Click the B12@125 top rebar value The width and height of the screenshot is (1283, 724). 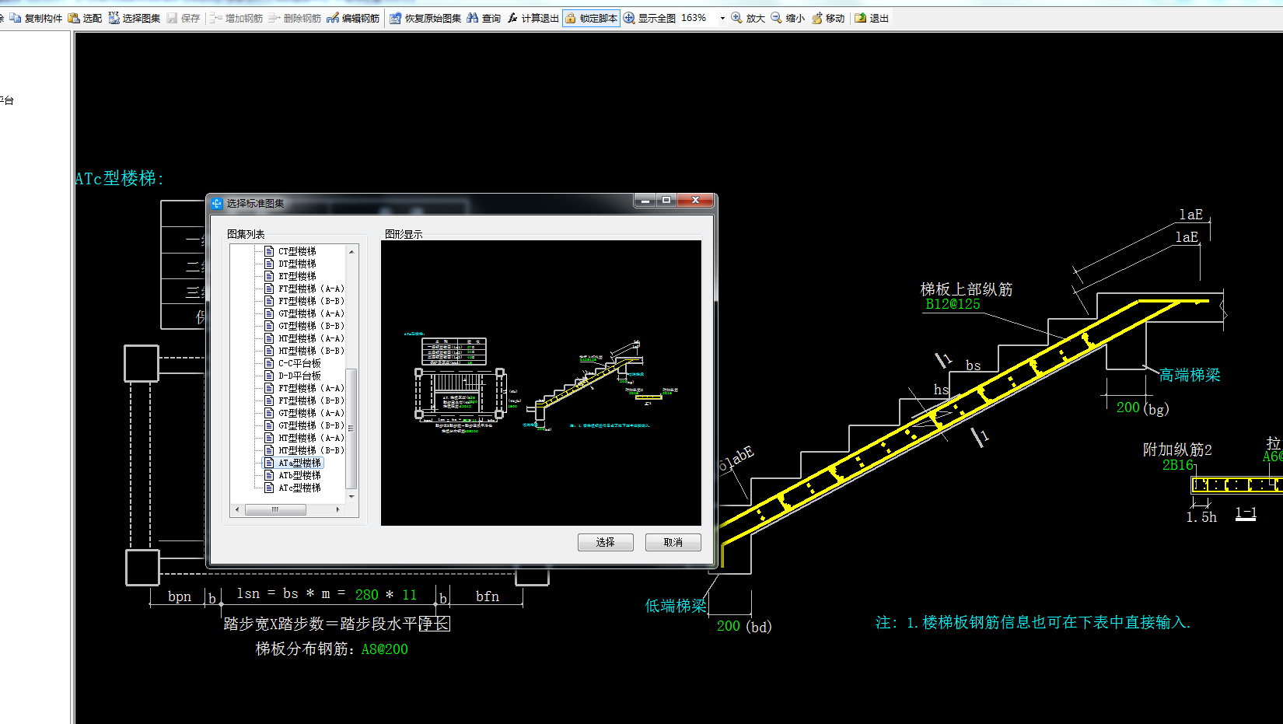[x=953, y=304]
